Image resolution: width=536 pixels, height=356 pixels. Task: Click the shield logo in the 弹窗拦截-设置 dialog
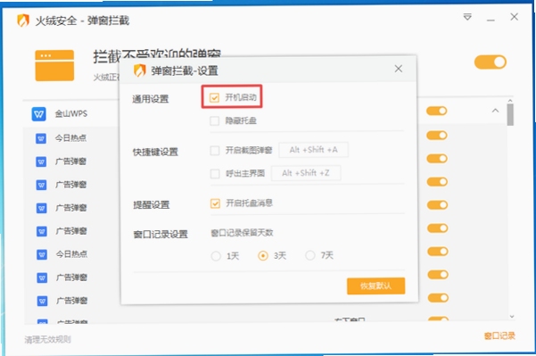pyautogui.click(x=139, y=70)
